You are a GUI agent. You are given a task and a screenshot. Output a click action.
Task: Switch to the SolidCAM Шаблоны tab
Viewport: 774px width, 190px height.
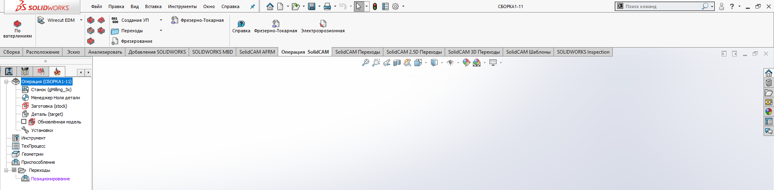[528, 52]
